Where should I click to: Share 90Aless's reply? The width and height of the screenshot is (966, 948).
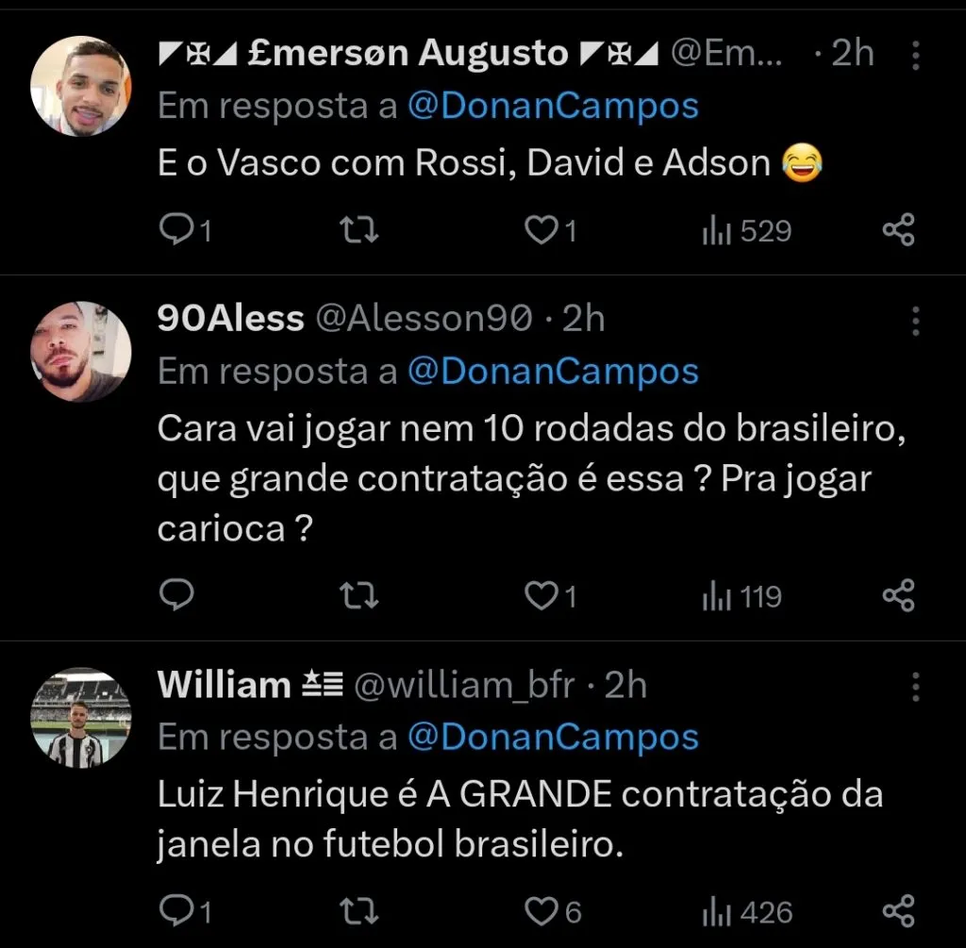(x=899, y=595)
